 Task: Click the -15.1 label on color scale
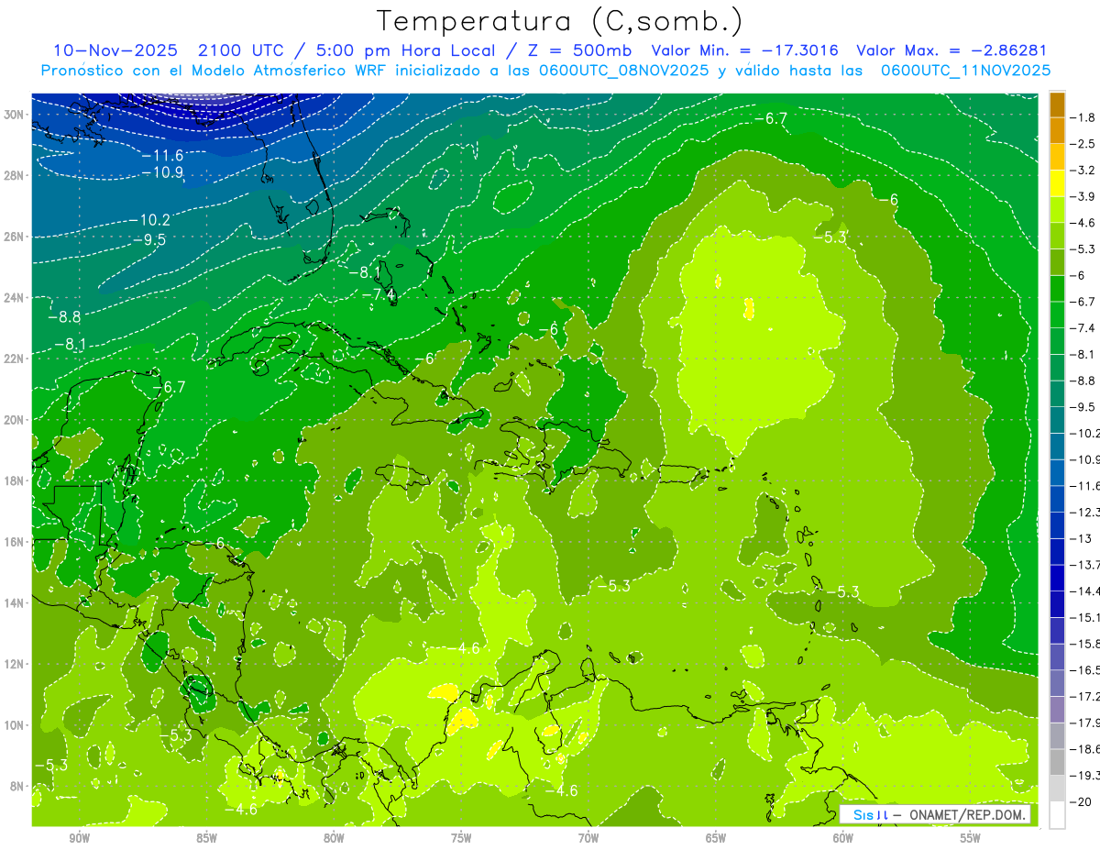pyautogui.click(x=1084, y=617)
